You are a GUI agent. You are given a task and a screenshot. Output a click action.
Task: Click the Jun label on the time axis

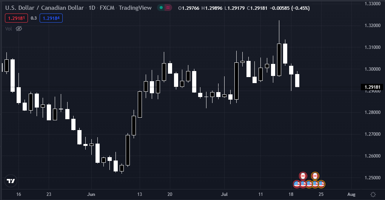click(91, 194)
